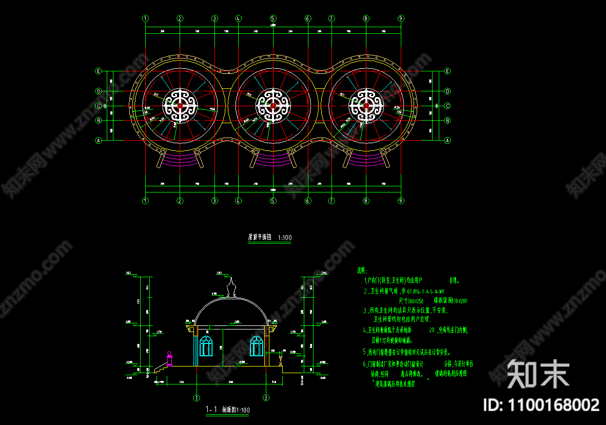
Task: Select the right arched window in the section
Action: click(256, 346)
